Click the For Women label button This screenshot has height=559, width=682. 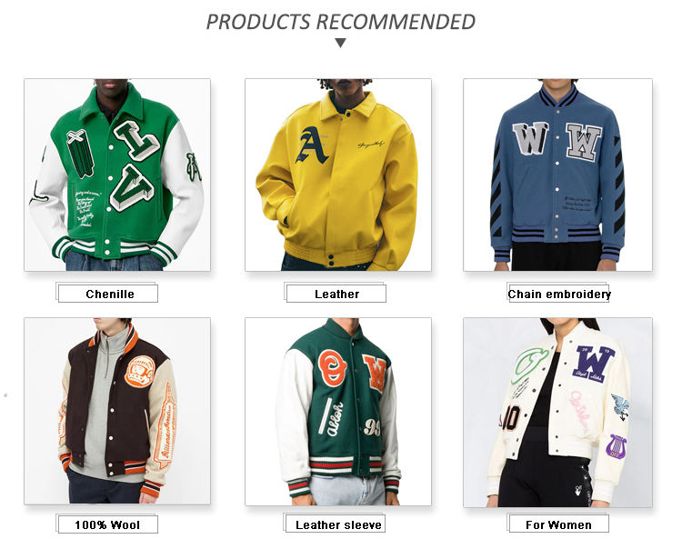[x=559, y=524]
